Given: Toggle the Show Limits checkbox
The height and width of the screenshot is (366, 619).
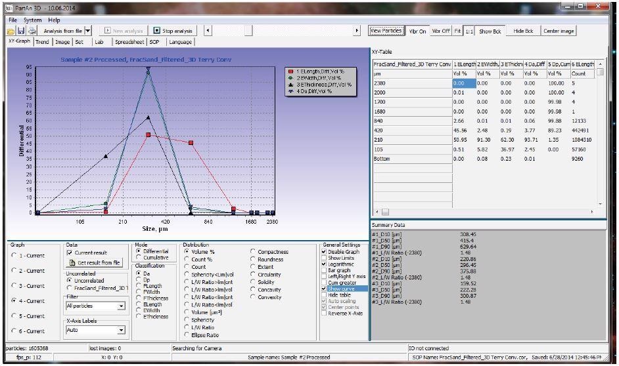Looking at the screenshot, I should click(x=324, y=258).
